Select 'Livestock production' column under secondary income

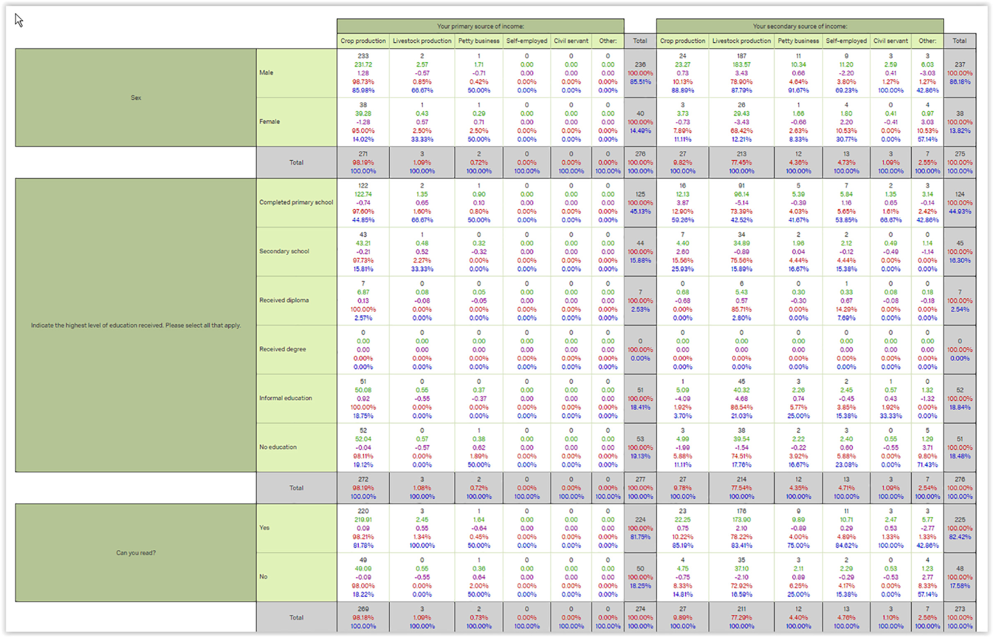(742, 41)
